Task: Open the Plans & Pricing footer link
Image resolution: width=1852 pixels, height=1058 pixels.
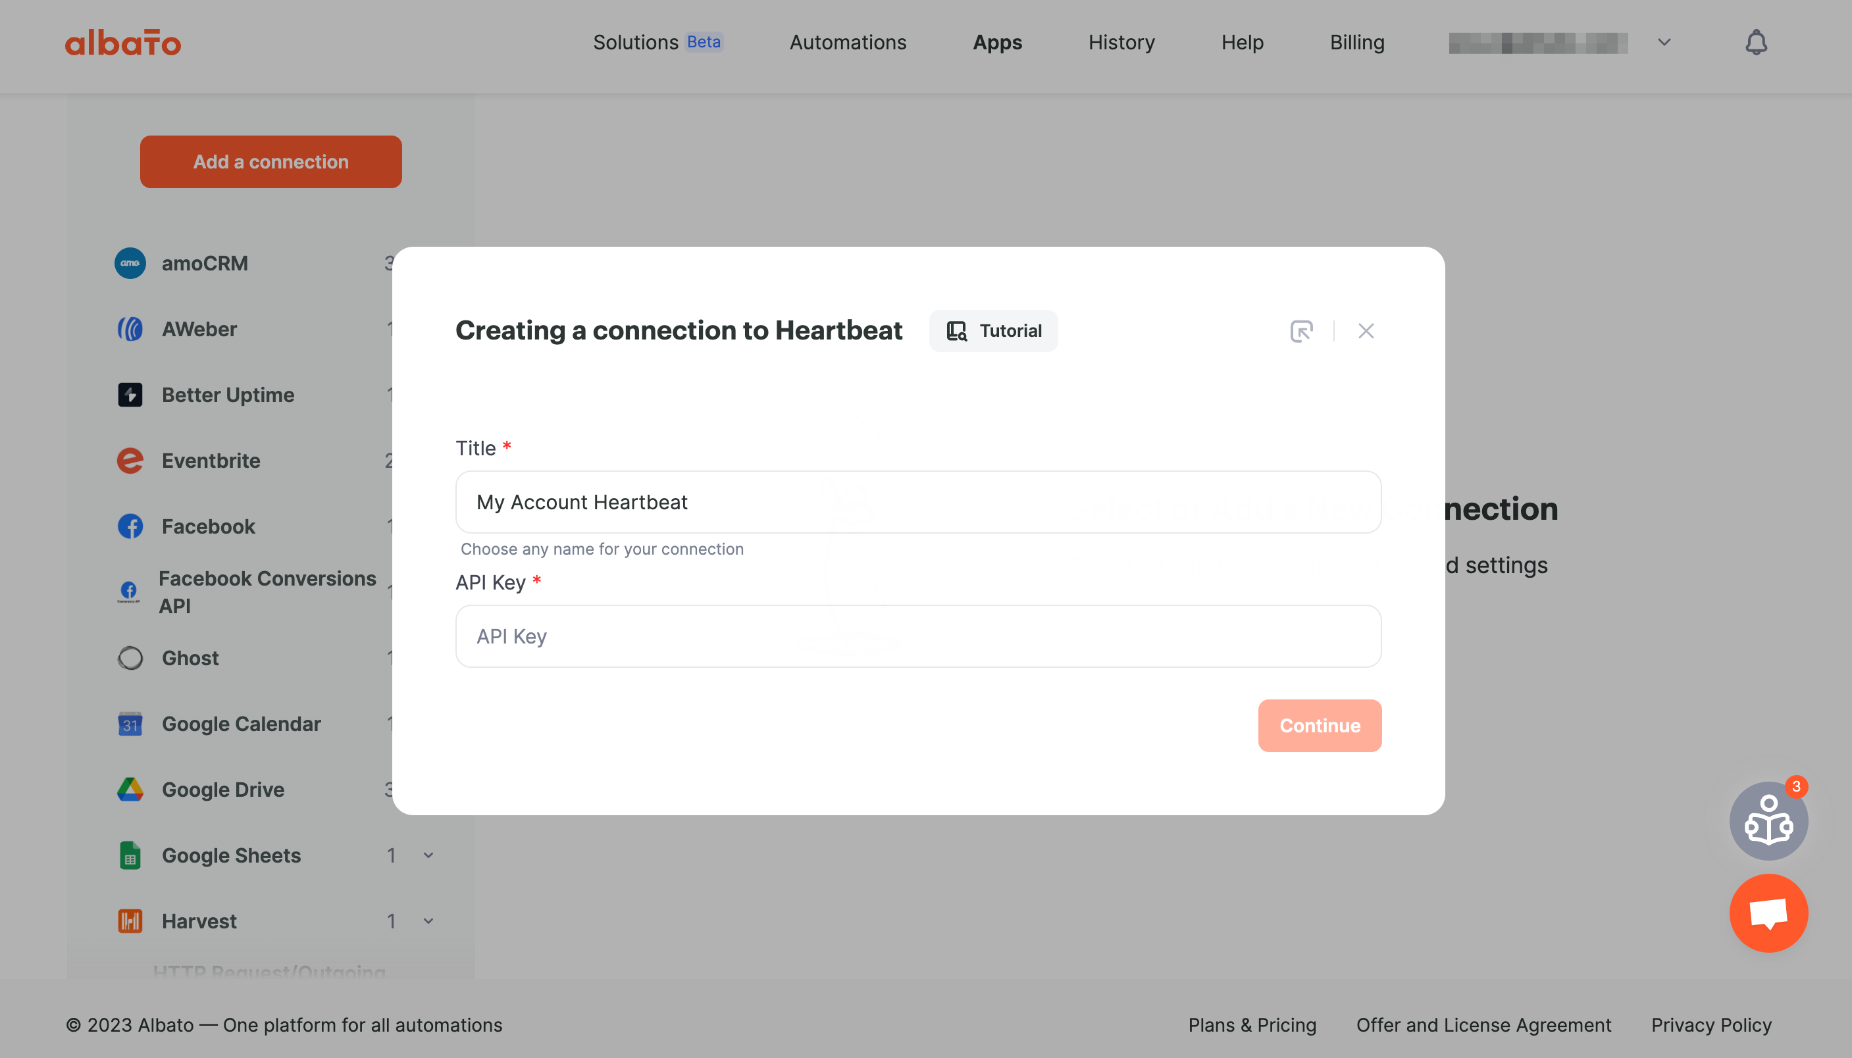Action: (x=1252, y=1024)
